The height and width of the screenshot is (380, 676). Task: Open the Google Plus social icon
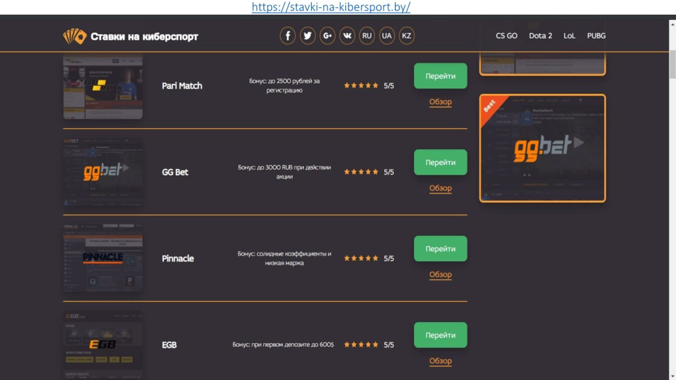(x=327, y=36)
